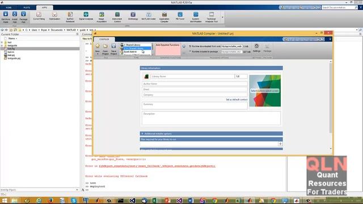Open Skype from the taskbar
Image resolution: width=363 pixels, height=204 pixels.
tap(74, 200)
